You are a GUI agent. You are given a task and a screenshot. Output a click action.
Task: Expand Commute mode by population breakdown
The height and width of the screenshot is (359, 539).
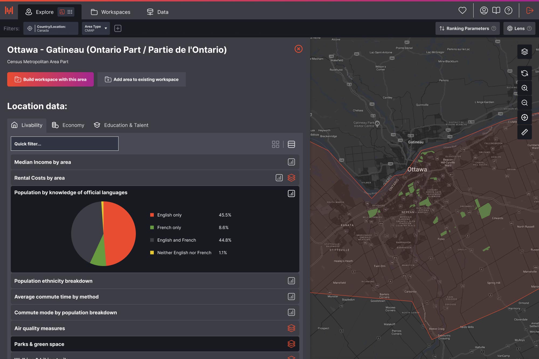coord(291,312)
